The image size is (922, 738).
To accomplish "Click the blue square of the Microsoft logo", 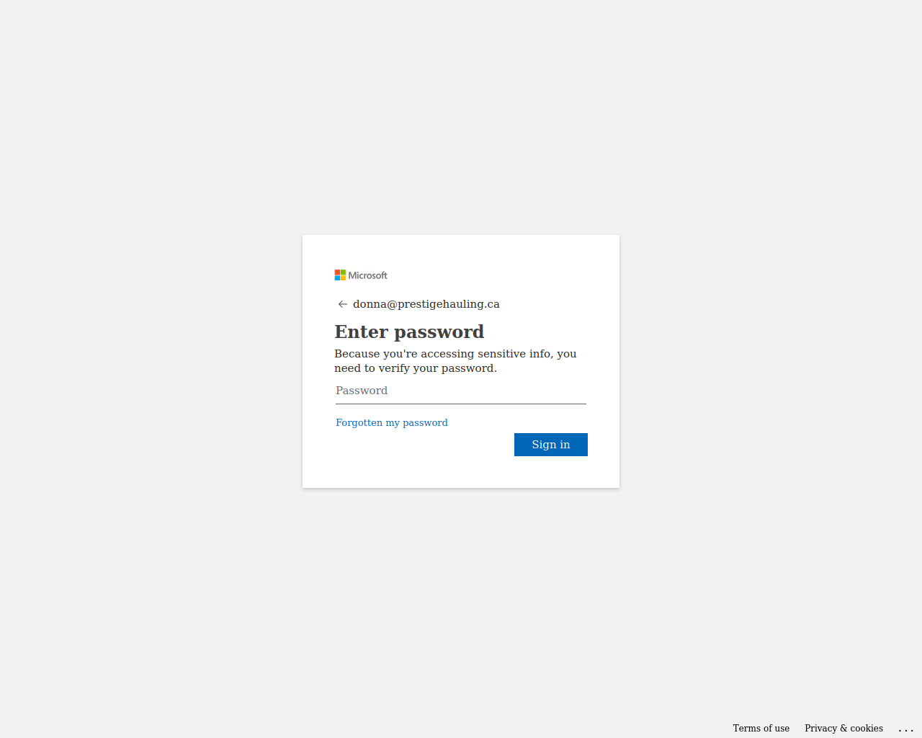I will coord(337,278).
